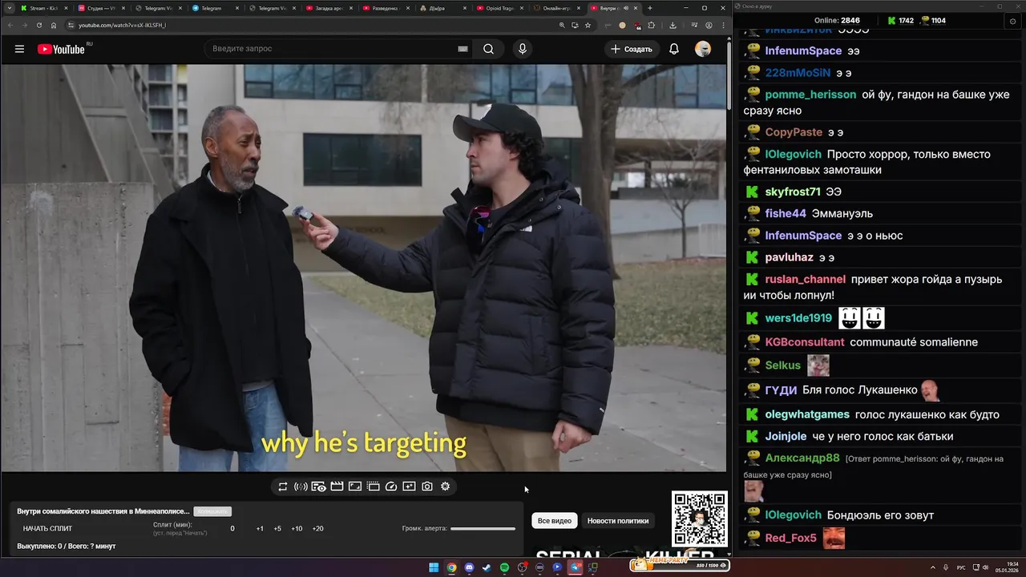Click the video player frame
The height and width of the screenshot is (577, 1026).
[x=364, y=268]
